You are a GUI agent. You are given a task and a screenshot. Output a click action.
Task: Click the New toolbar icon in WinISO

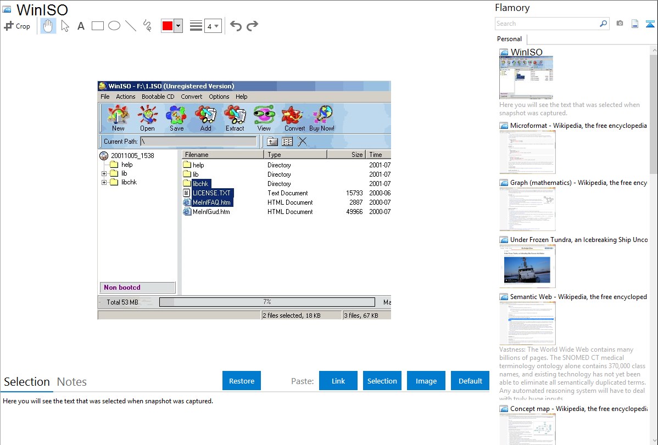point(118,118)
